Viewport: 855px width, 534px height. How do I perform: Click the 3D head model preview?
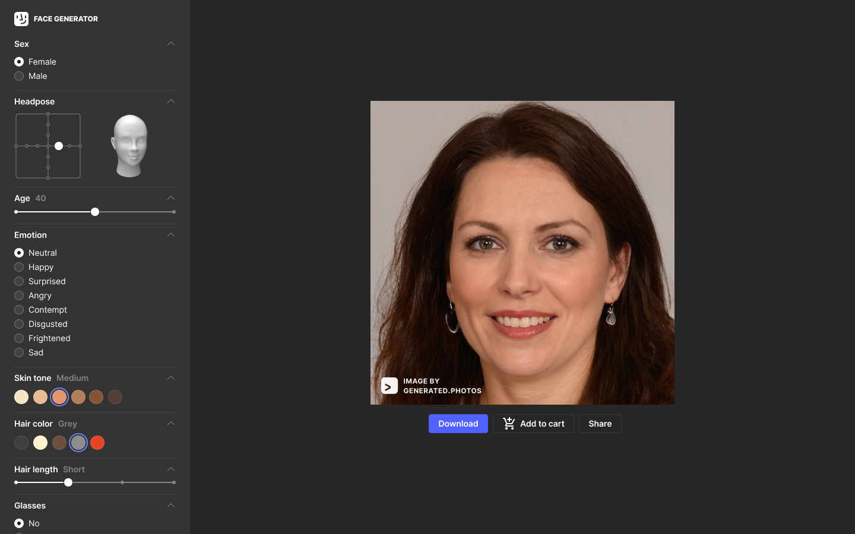click(129, 145)
